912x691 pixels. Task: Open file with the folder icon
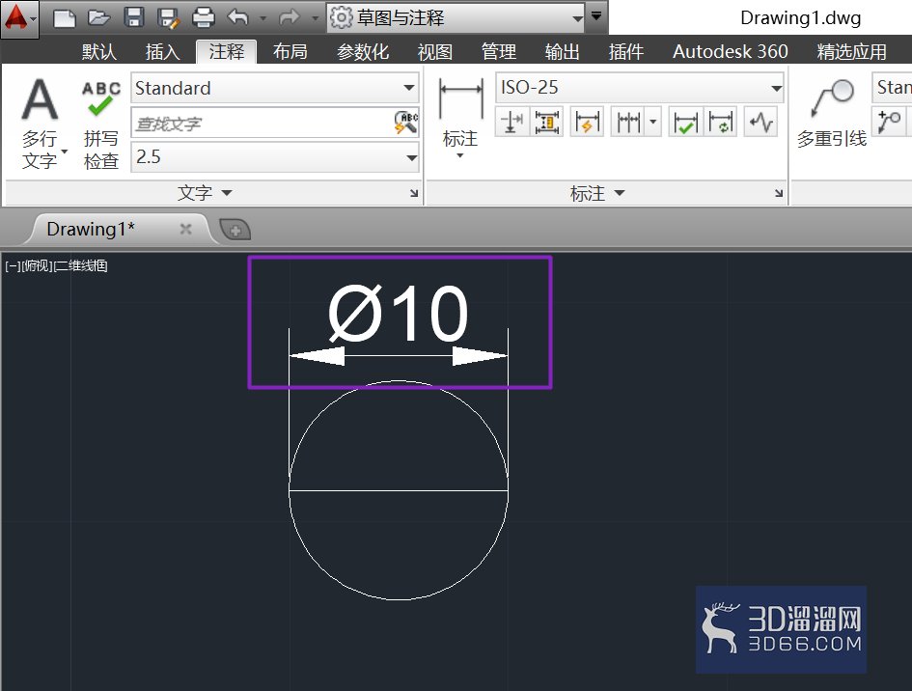click(98, 18)
